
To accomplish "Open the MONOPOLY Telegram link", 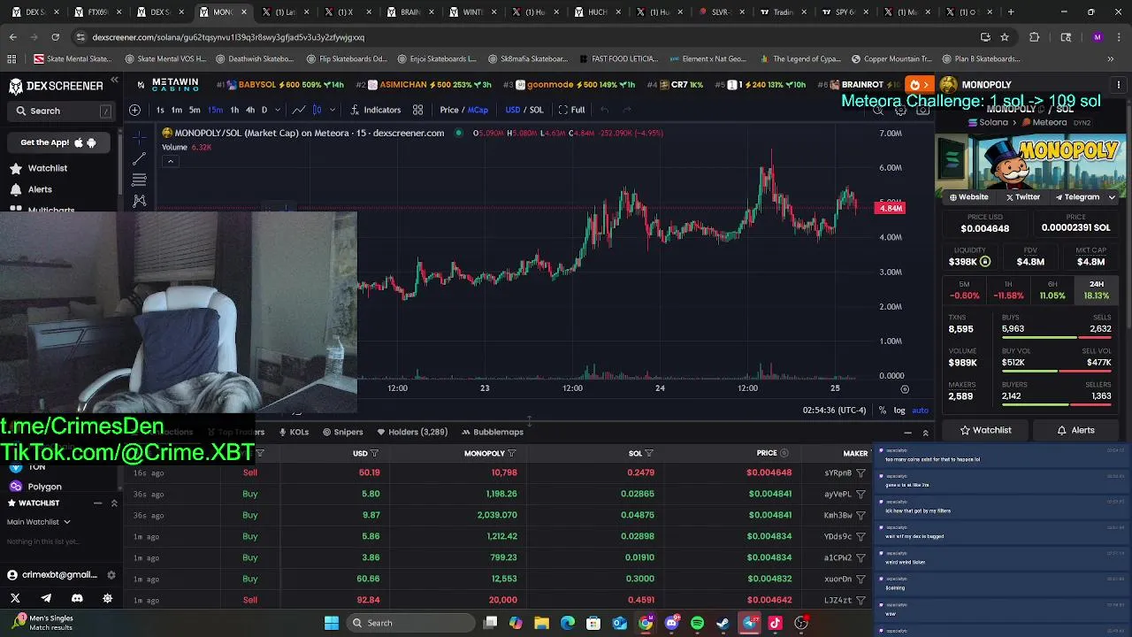I will pyautogui.click(x=1076, y=197).
